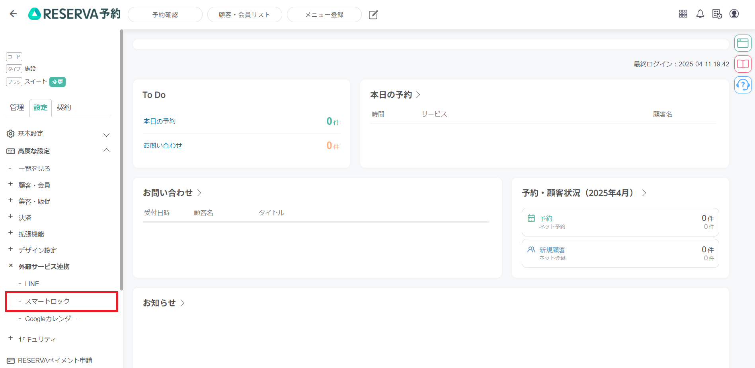Open the notifications bell icon
Screen dimensions: 755x368
tap(700, 14)
